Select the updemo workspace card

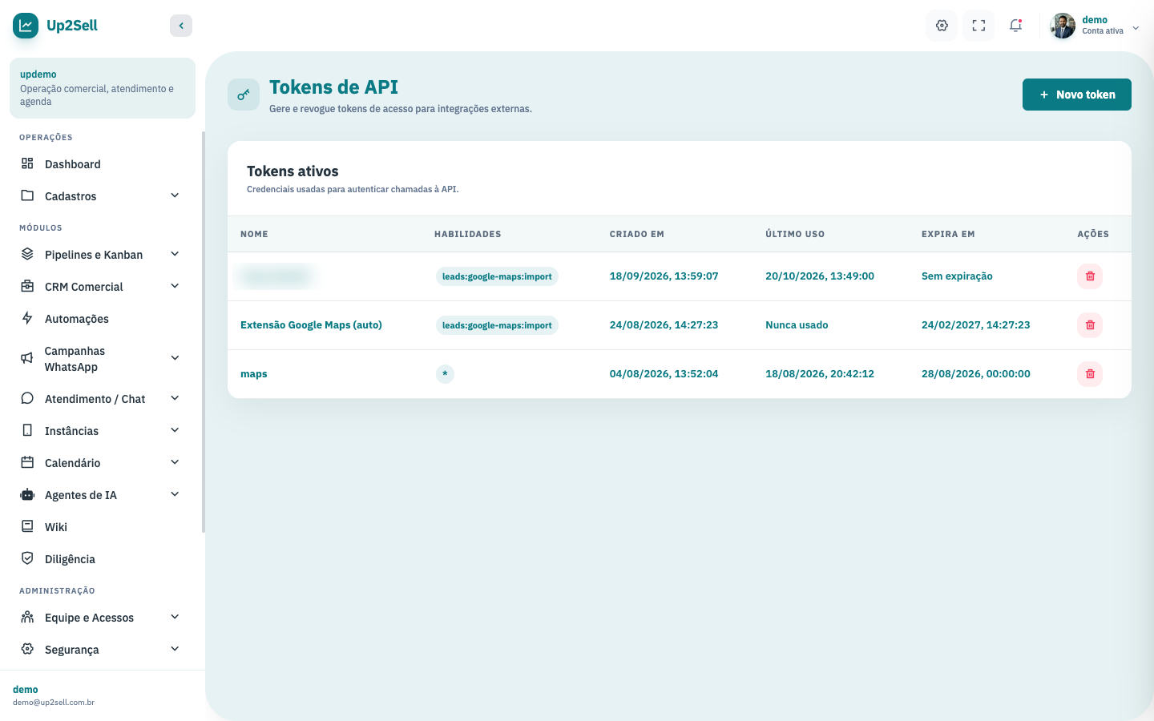pos(103,88)
